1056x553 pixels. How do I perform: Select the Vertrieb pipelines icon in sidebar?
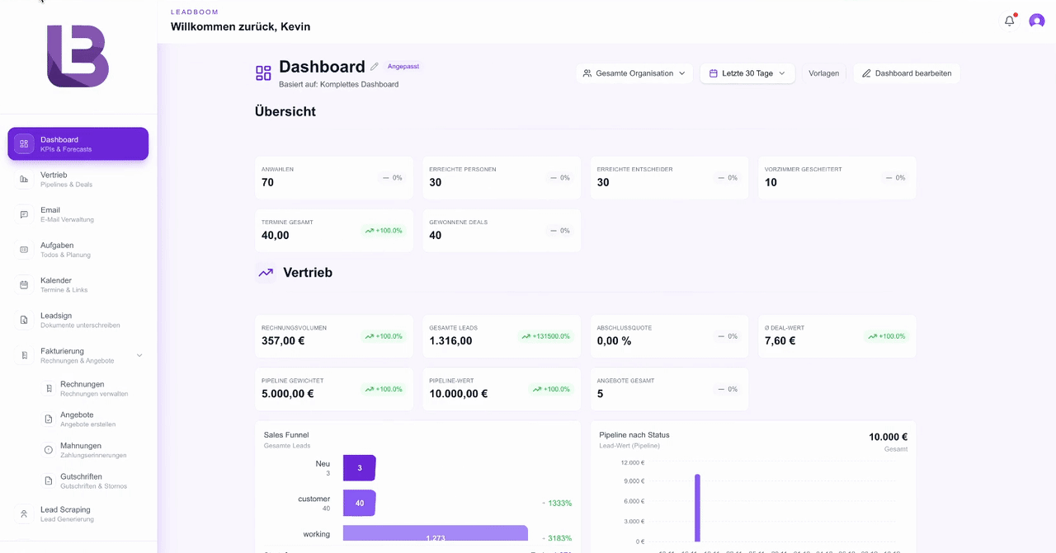coord(25,179)
